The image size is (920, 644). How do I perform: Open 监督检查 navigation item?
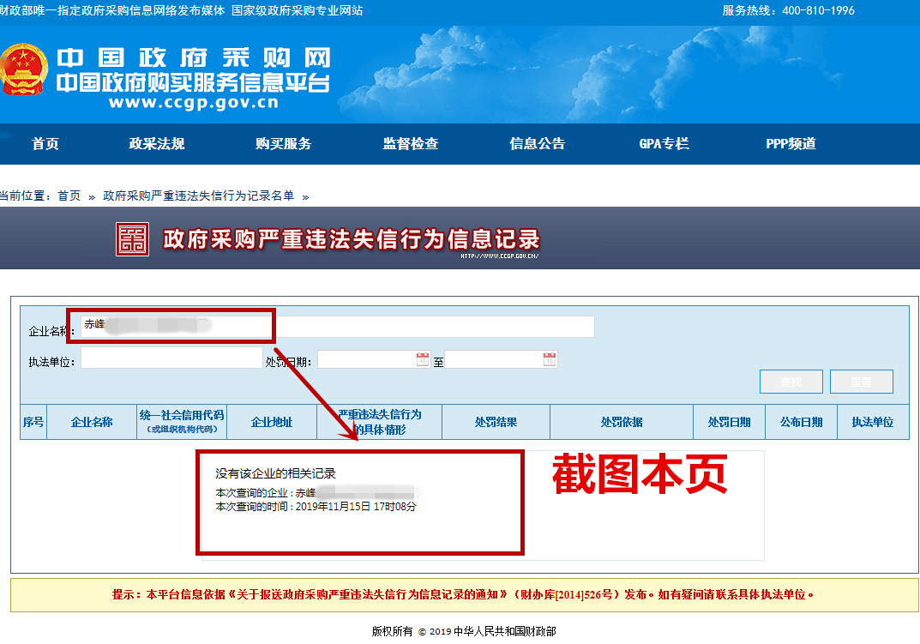(410, 144)
